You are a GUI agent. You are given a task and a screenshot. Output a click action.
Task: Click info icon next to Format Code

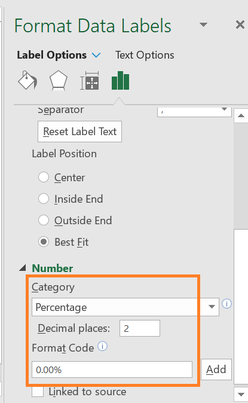point(103,346)
